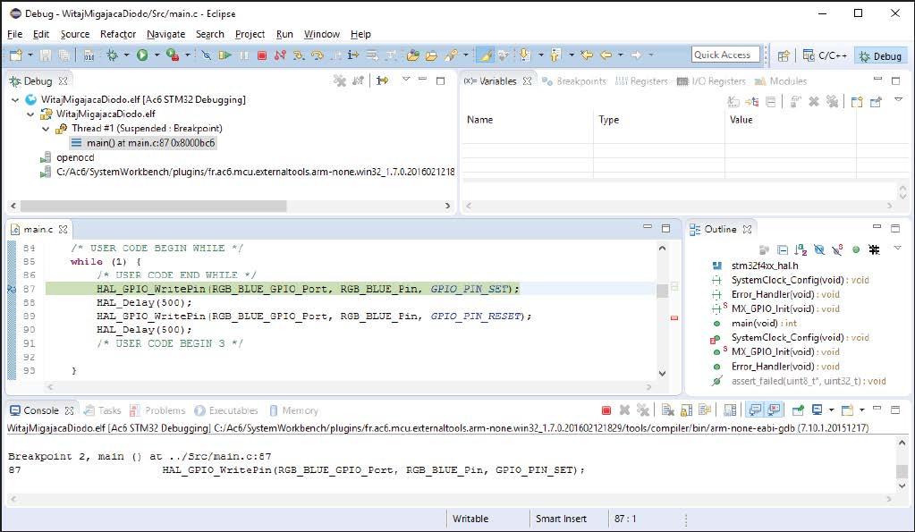Toggle Hide Static Members in Outline
Viewport: 915px width, 532px height.
(x=837, y=249)
